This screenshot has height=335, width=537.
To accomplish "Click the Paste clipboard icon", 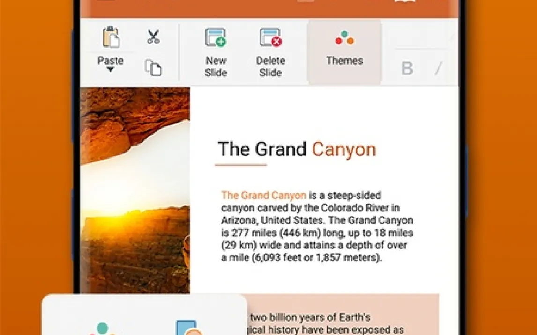I will pos(111,37).
